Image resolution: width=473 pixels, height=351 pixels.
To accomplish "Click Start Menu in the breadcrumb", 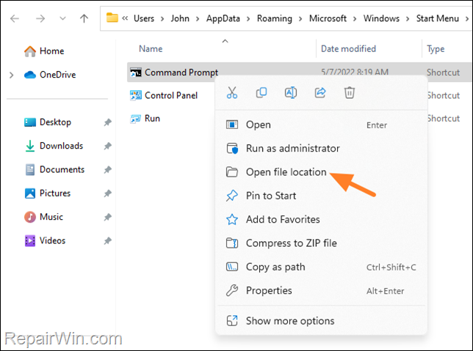I will 438,18.
